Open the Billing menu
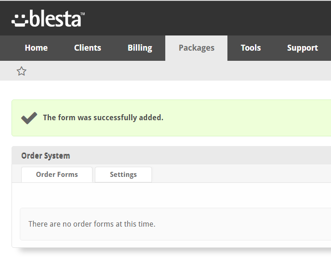The width and height of the screenshot is (331, 275). tap(140, 48)
